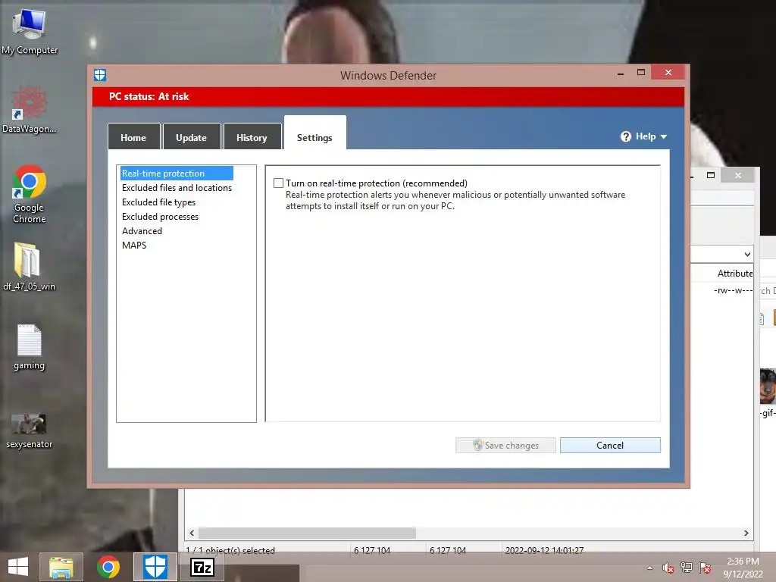Viewport: 776px width, 582px height.
Task: Click the -rw--w-- attribute cell in the background window
Action: point(733,290)
